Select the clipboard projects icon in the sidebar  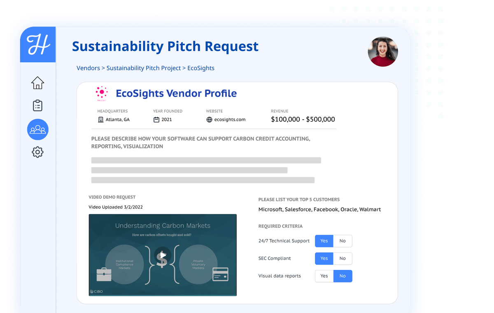pos(37,105)
